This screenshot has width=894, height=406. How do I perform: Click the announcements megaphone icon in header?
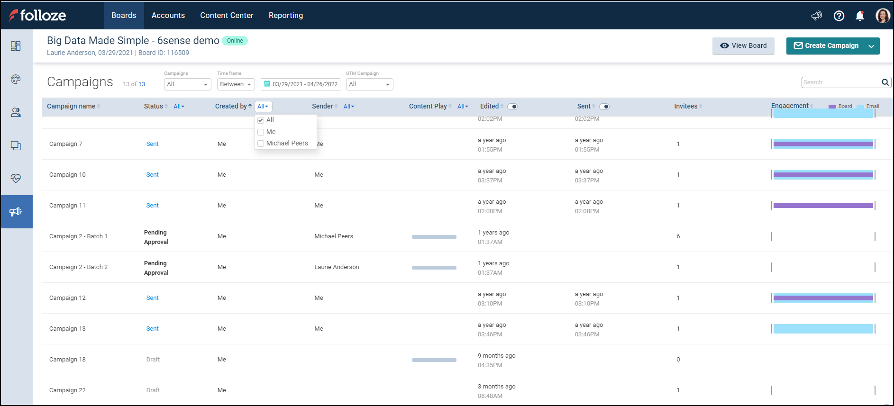816,16
